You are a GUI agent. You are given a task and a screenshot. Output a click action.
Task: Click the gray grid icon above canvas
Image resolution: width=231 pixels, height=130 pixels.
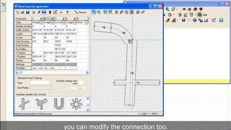tap(138, 12)
